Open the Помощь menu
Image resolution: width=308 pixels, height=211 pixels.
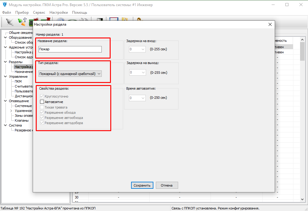79,13
